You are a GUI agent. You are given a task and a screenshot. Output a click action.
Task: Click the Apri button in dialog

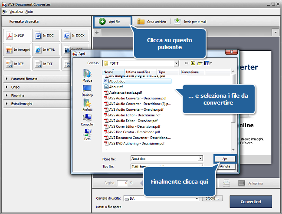coord(225,159)
